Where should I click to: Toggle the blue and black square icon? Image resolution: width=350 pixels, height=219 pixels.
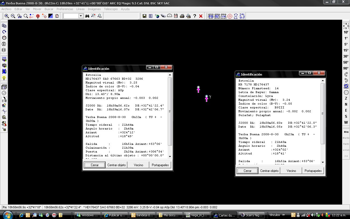click(51, 16)
